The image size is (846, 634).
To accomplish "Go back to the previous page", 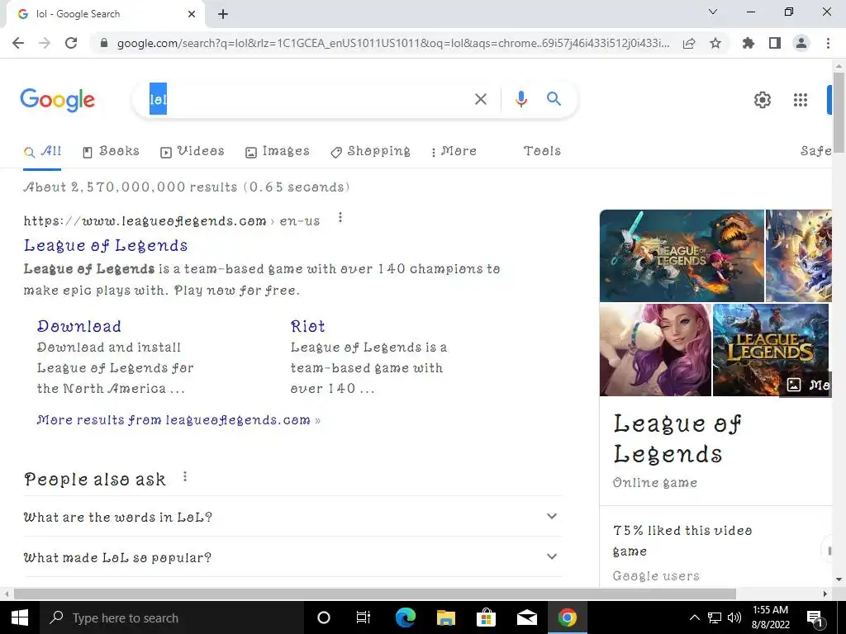I will (x=18, y=43).
